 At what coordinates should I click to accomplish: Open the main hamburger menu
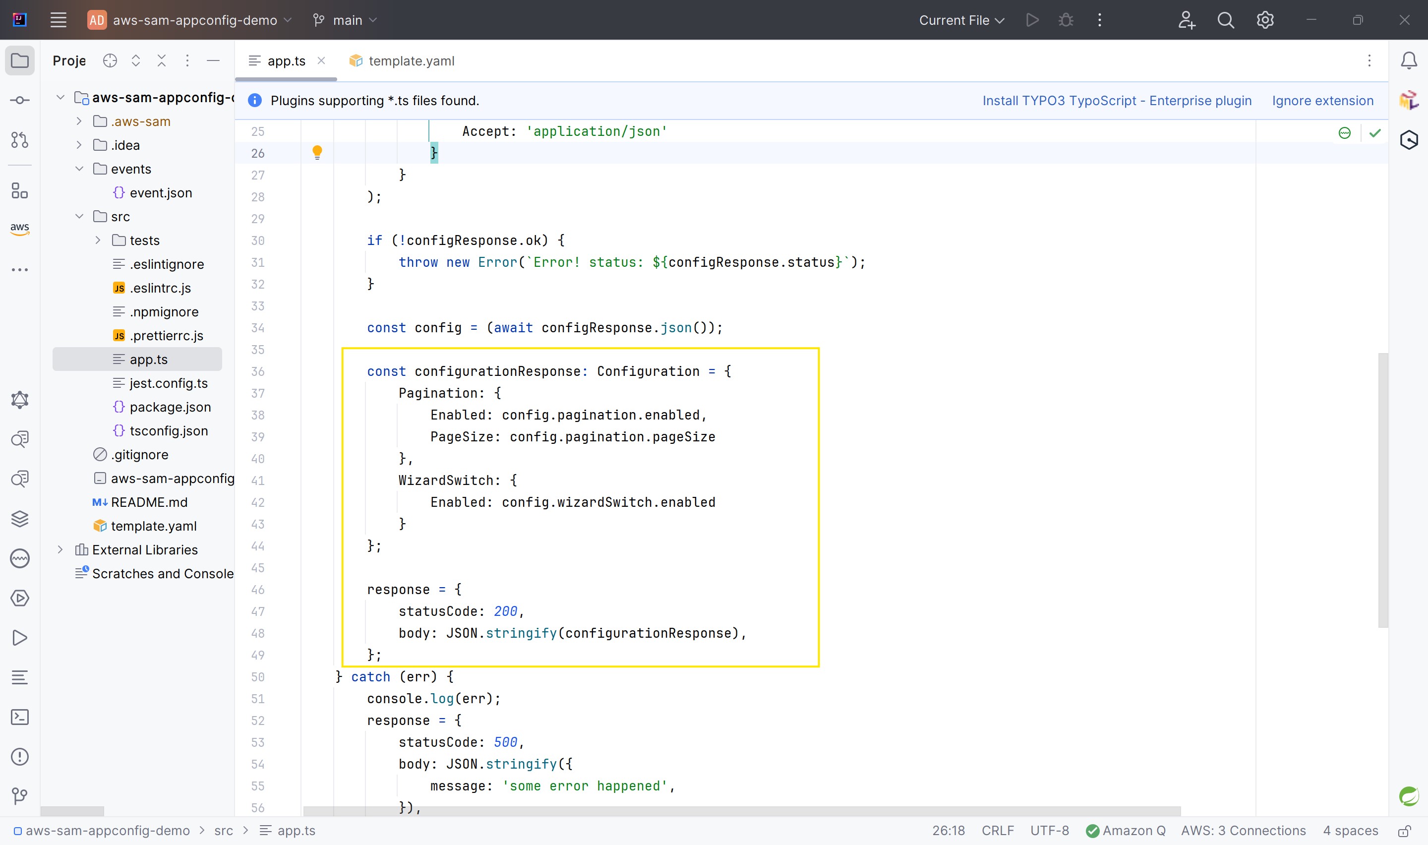[x=59, y=20]
